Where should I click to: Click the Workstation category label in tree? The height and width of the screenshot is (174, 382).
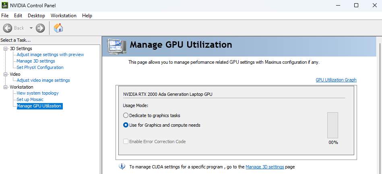click(21, 87)
